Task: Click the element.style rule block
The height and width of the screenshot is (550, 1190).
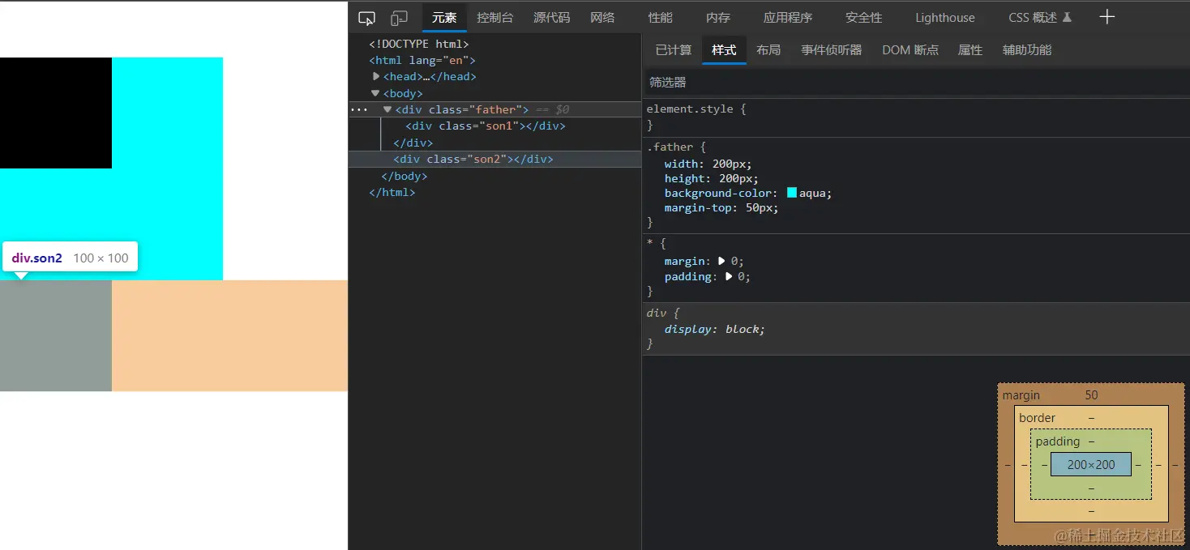Action: click(x=916, y=117)
